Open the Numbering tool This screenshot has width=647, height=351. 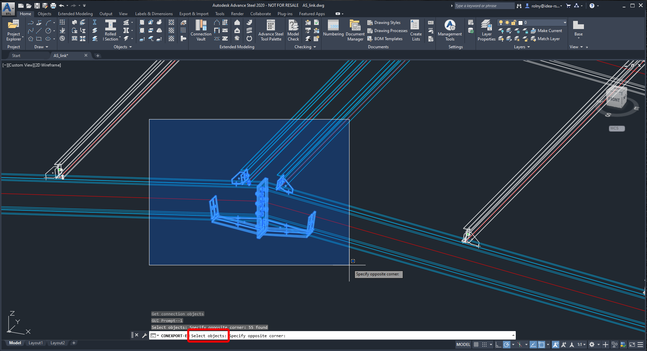[x=333, y=28]
